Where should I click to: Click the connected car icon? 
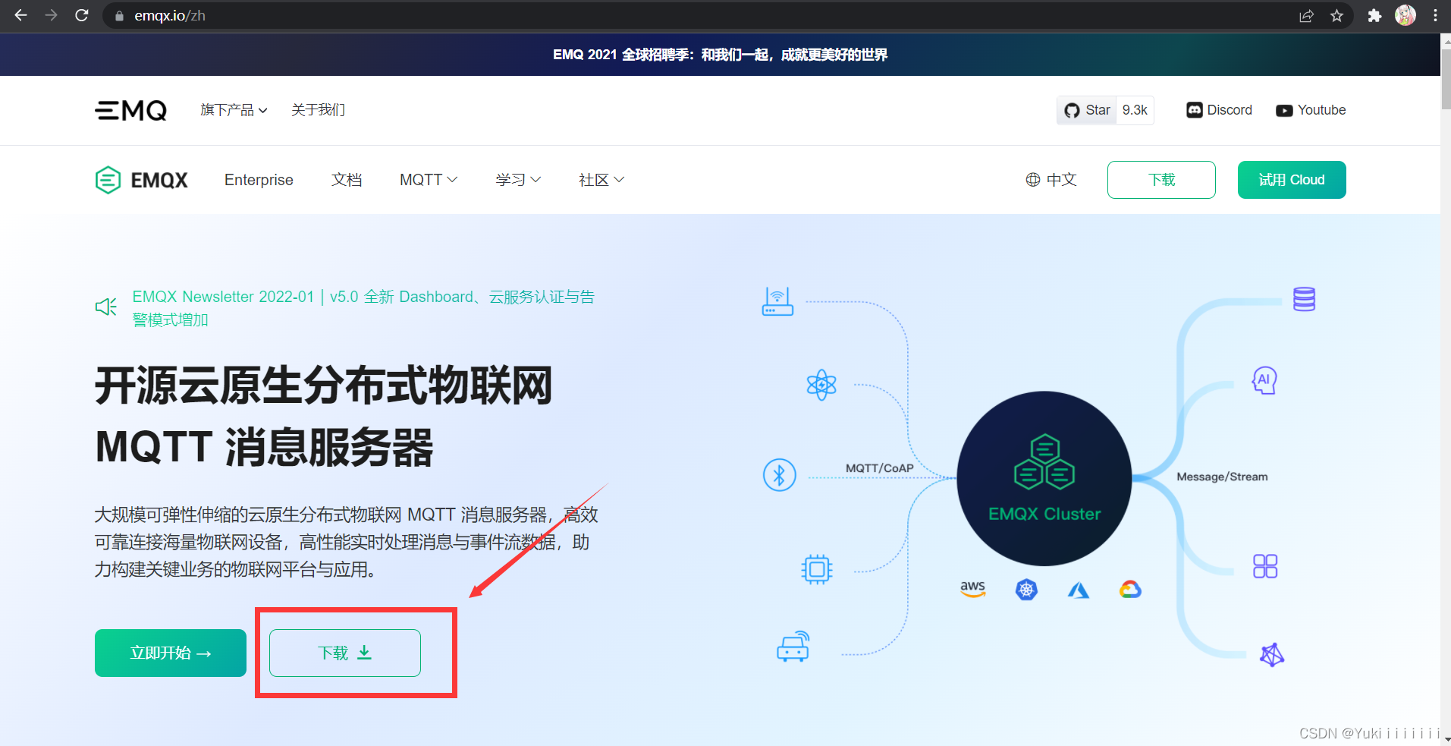tap(793, 647)
